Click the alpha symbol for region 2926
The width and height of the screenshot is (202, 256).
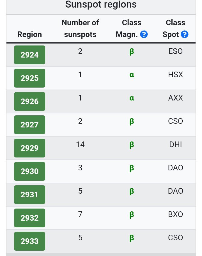pos(132,98)
